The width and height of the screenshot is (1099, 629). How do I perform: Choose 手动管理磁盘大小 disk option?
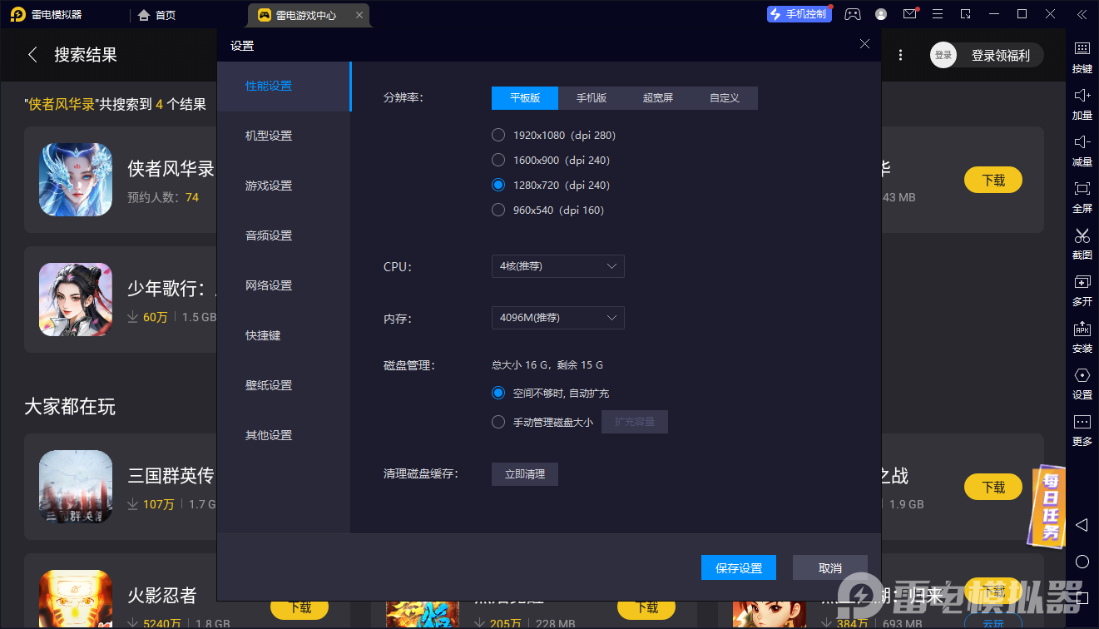[x=498, y=422]
